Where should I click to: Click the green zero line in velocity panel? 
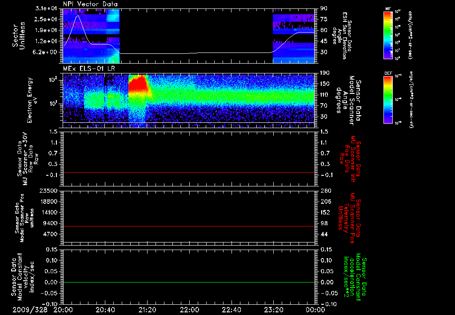click(189, 283)
